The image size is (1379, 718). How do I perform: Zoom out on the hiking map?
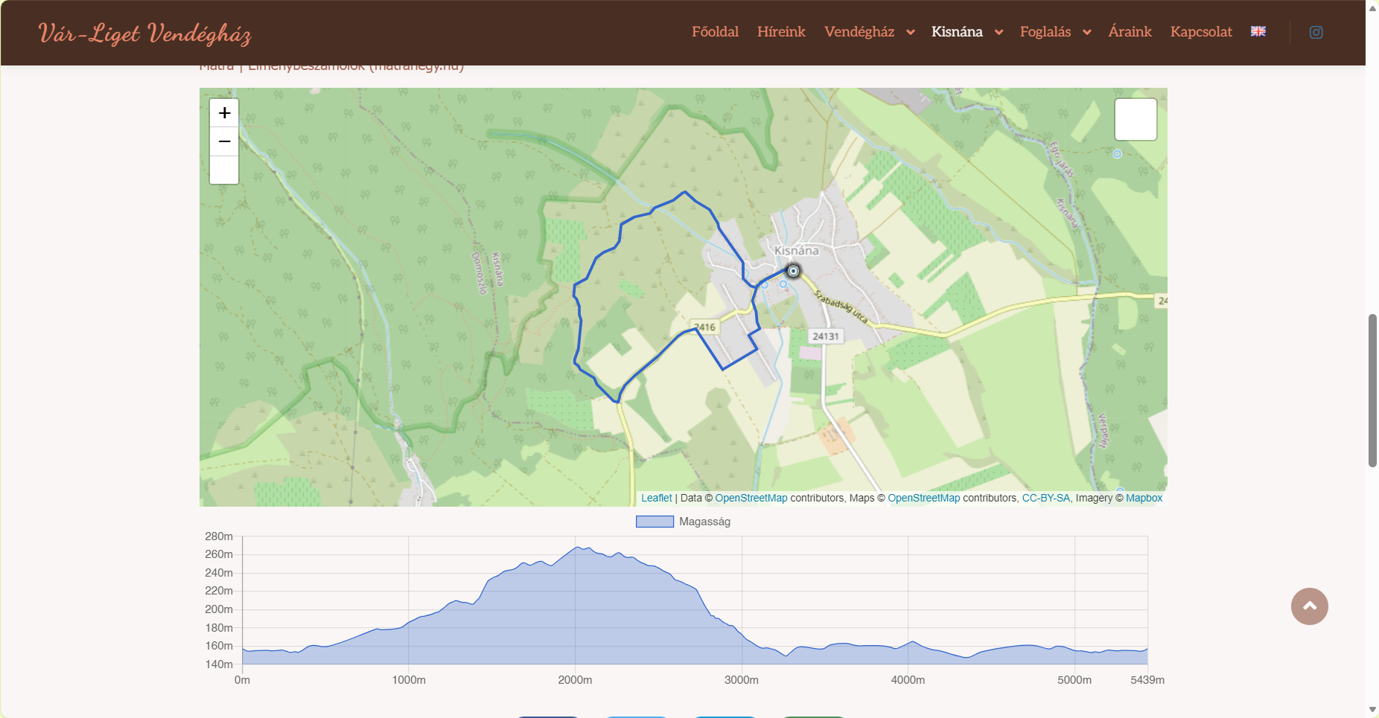224,141
